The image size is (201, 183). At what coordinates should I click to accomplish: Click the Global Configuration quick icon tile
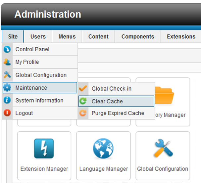pos(163,156)
